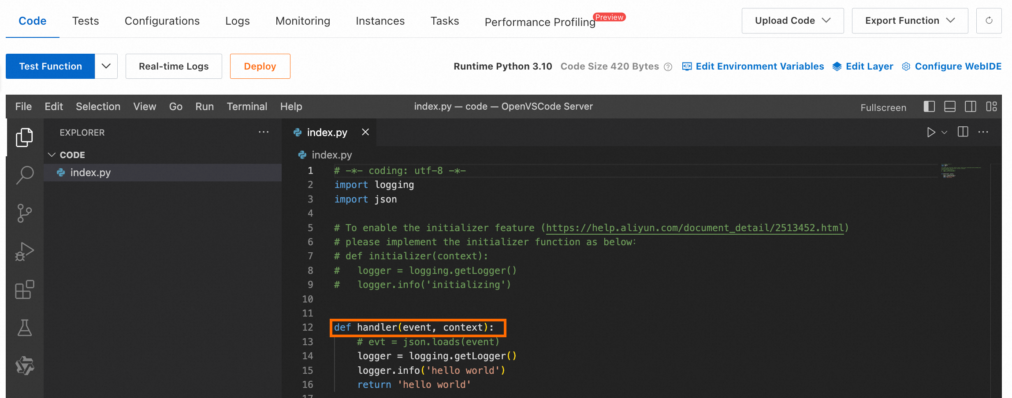This screenshot has width=1012, height=398.
Task: Expand the Upload Code dropdown
Action: 792,21
